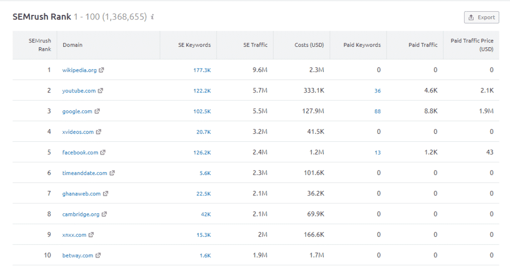Click 22.5K SE keywords for ghanaweb.com
This screenshot has width=510, height=270.
(x=204, y=193)
